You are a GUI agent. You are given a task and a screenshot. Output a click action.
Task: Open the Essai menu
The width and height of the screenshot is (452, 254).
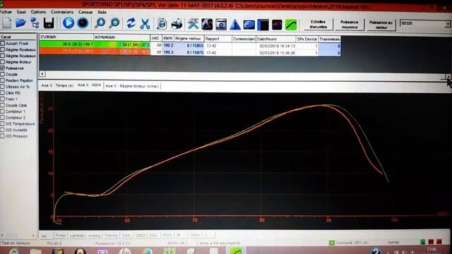coord(21,12)
